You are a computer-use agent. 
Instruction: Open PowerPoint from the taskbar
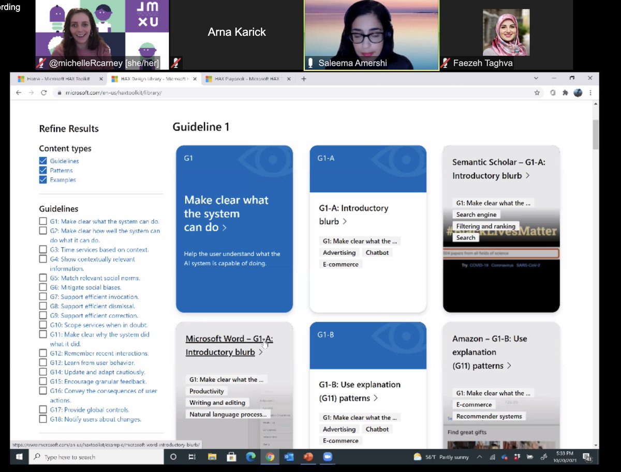point(308,457)
